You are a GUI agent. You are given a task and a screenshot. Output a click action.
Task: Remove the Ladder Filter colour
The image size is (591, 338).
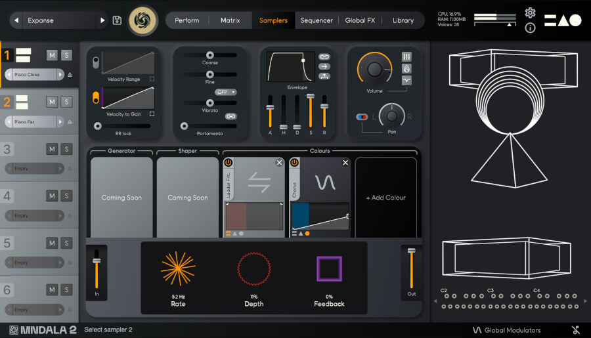[279, 163]
